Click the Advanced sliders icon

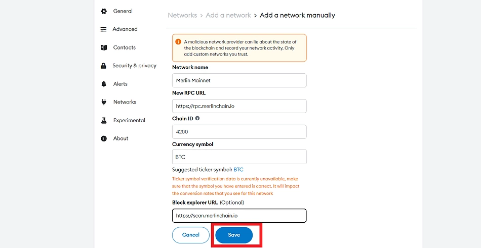[x=104, y=29]
